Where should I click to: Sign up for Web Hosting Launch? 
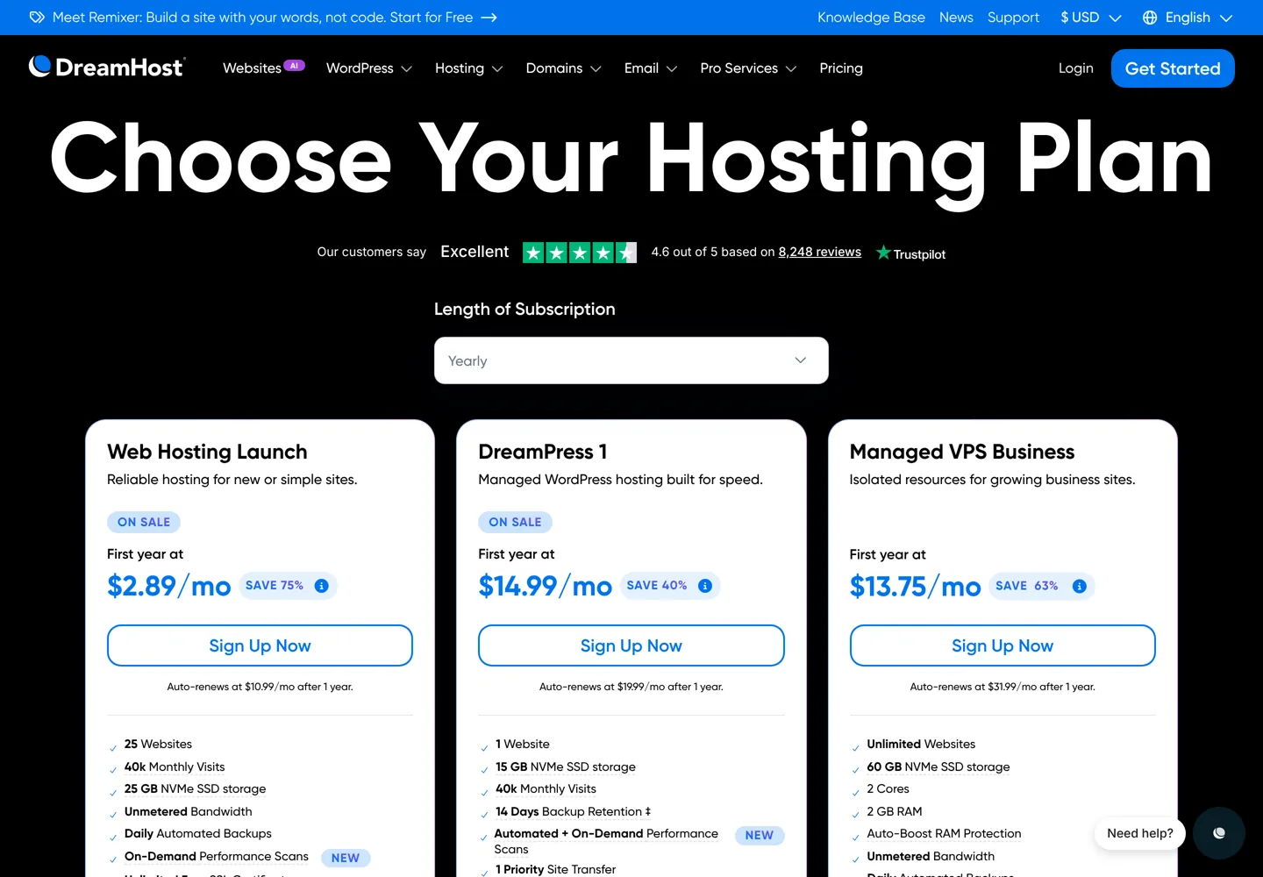click(x=260, y=645)
